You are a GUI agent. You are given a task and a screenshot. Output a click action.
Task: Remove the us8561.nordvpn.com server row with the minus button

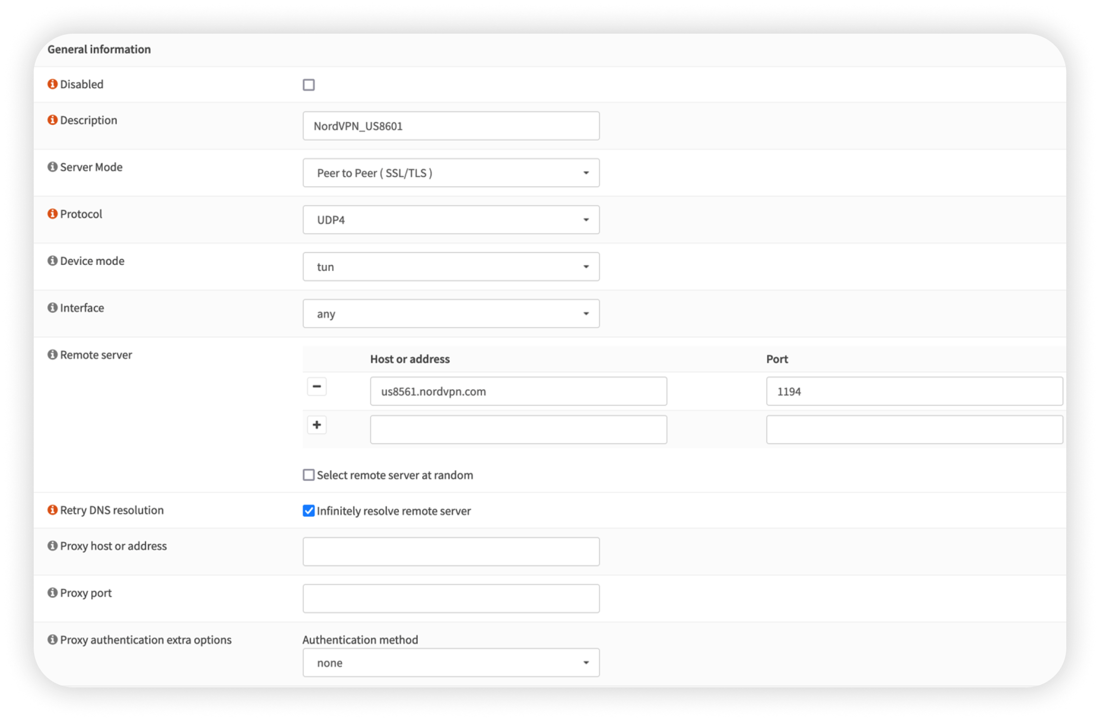(x=317, y=386)
